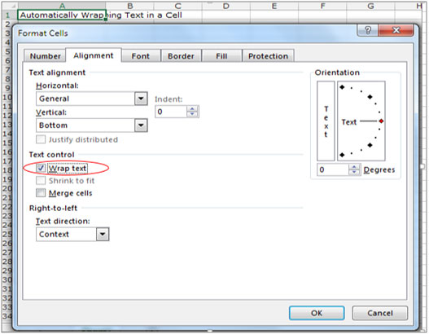Viewport: 429px width, 334px height.
Task: Enable the Merge cells checkbox
Action: (41, 193)
